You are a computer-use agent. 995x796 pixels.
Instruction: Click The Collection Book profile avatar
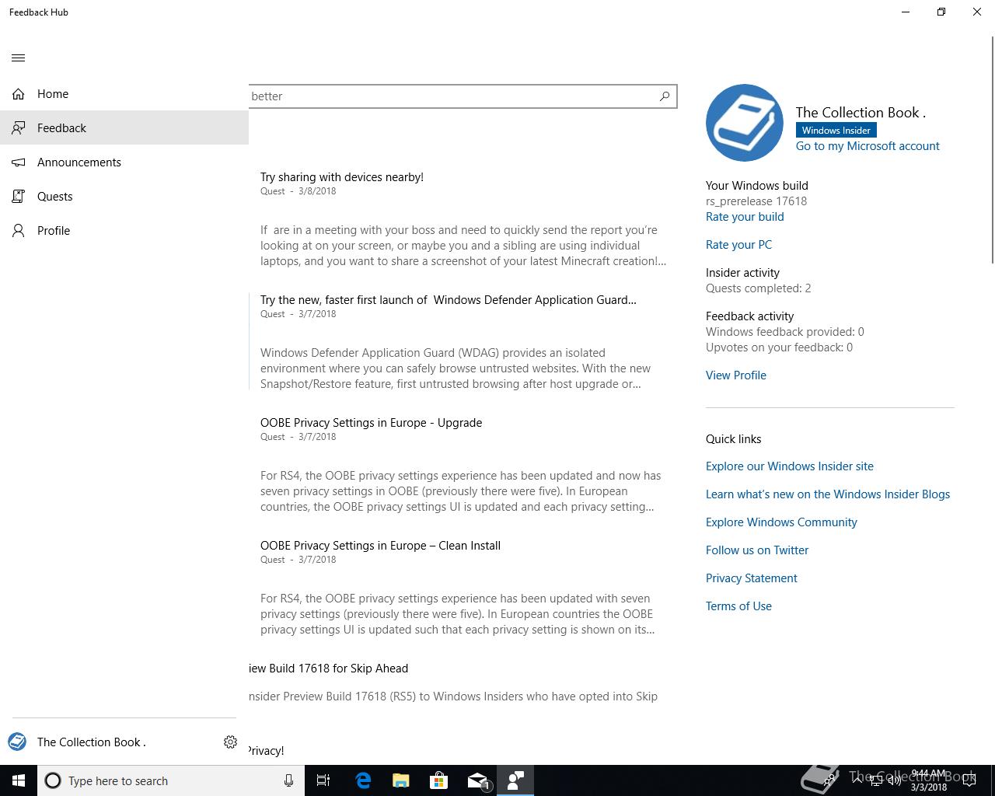tap(744, 123)
